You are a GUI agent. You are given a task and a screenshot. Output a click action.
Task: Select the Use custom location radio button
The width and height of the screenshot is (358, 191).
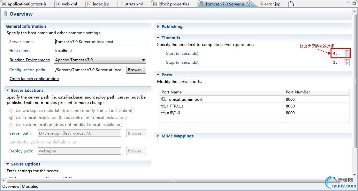[11, 125]
